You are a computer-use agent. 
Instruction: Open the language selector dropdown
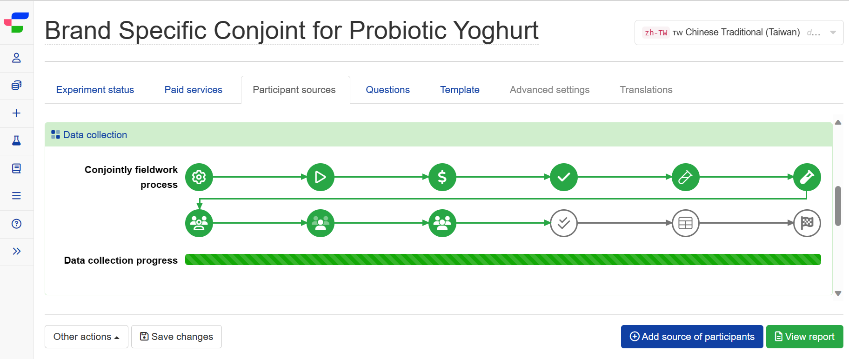point(739,33)
